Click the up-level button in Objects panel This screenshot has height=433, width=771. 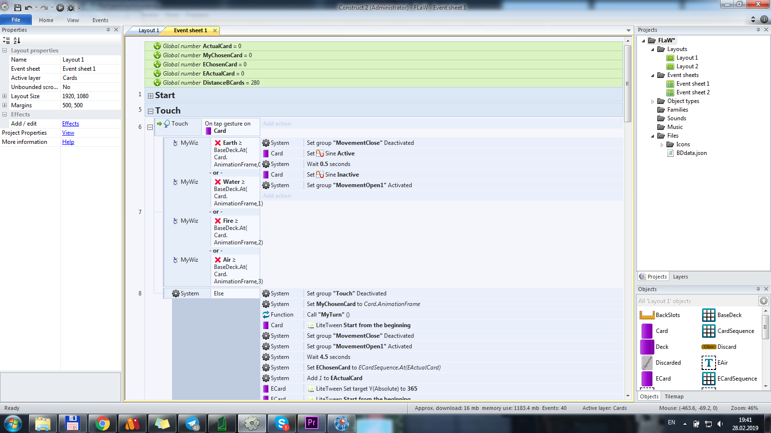tap(763, 301)
